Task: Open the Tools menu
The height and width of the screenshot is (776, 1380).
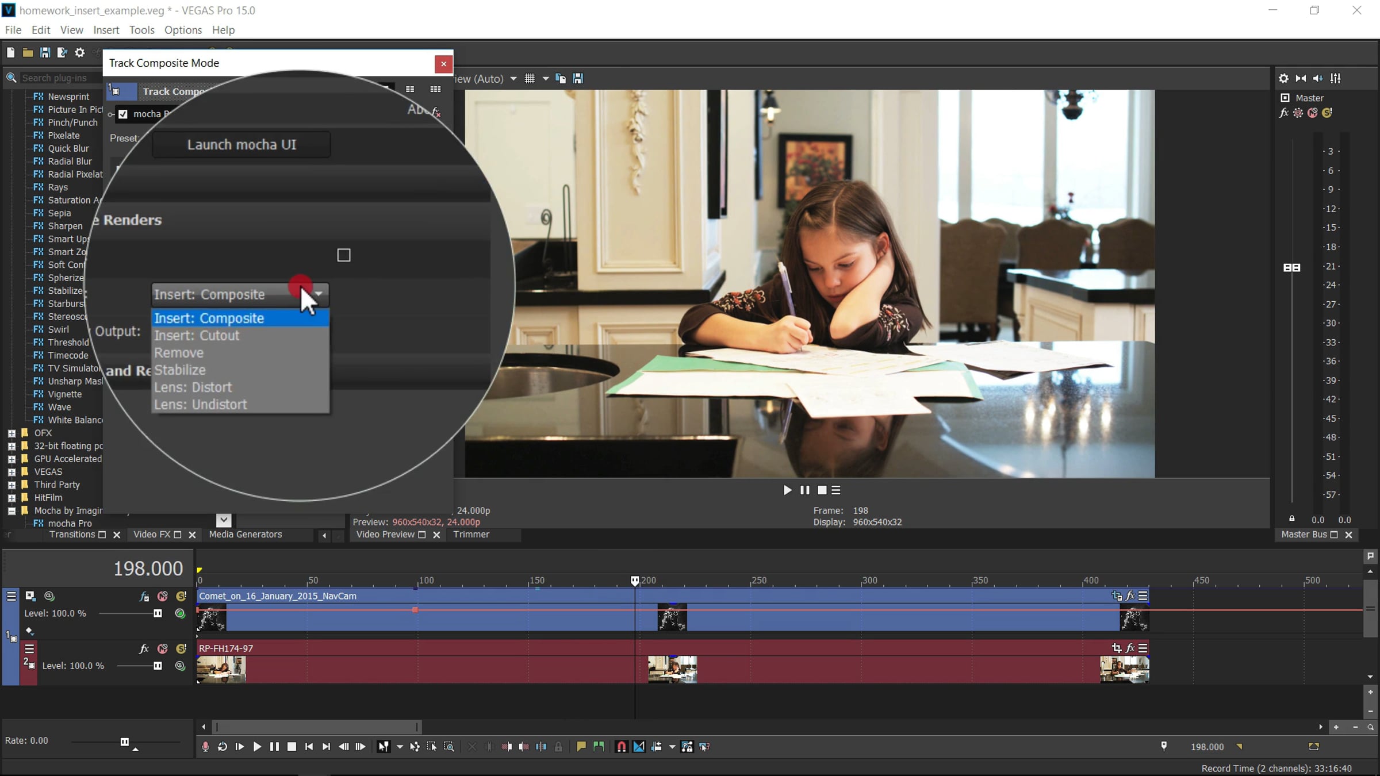Action: tap(141, 30)
